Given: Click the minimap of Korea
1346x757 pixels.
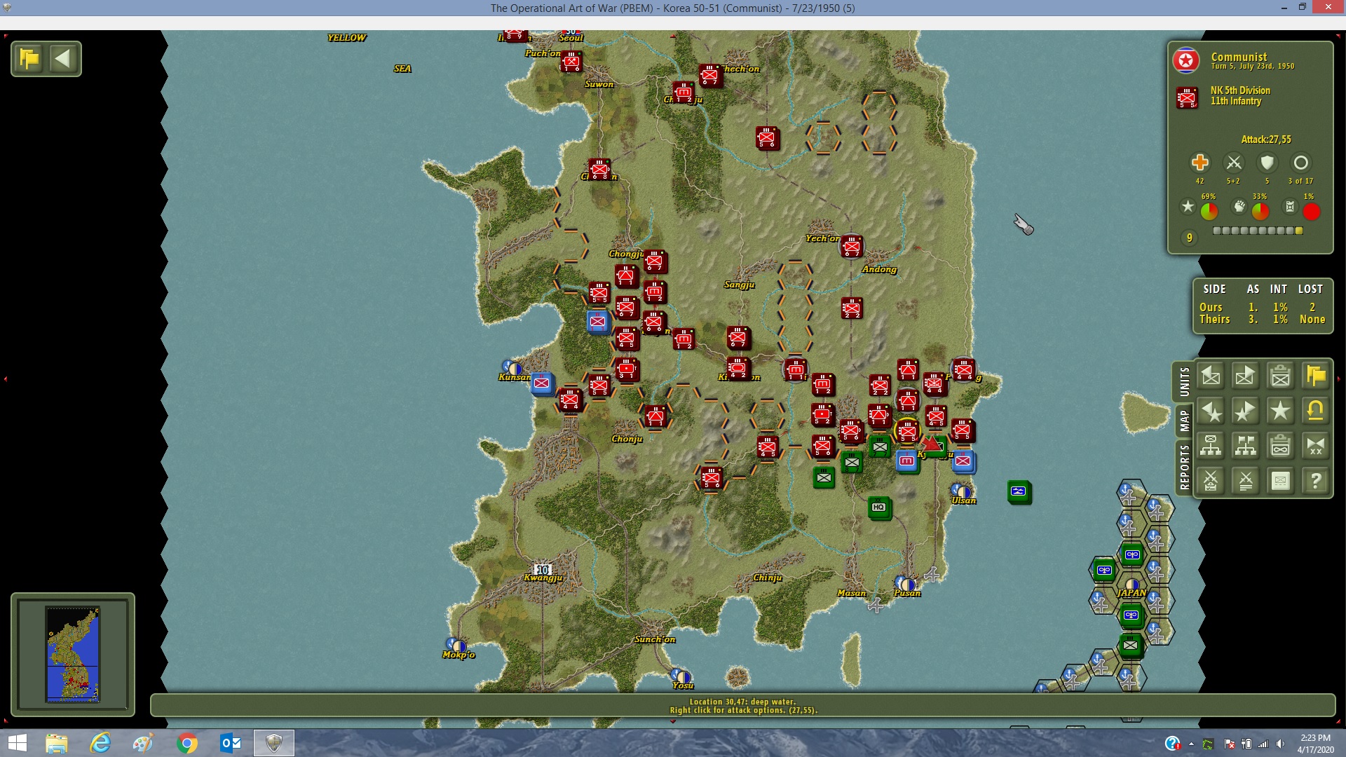Looking at the screenshot, I should (73, 654).
